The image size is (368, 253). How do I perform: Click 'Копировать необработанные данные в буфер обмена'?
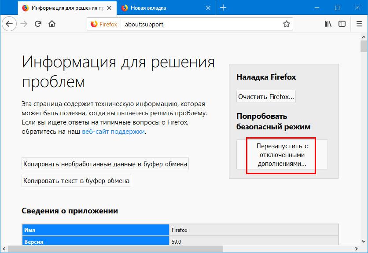105,164
